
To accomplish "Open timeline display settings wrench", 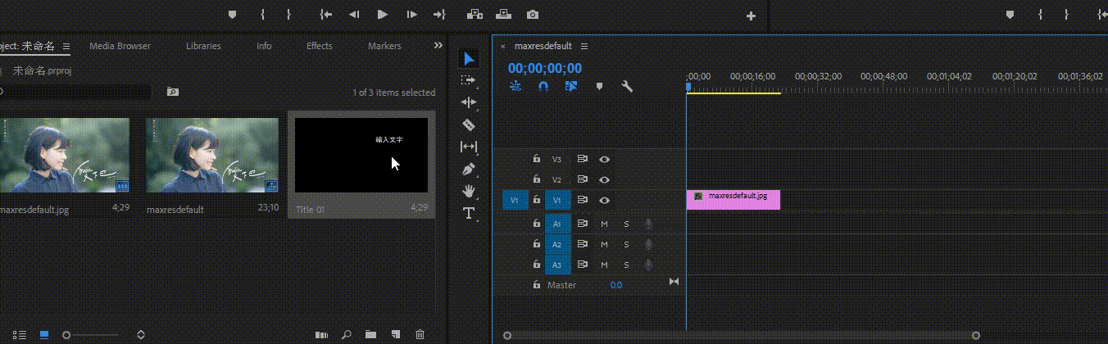I will pos(627,86).
